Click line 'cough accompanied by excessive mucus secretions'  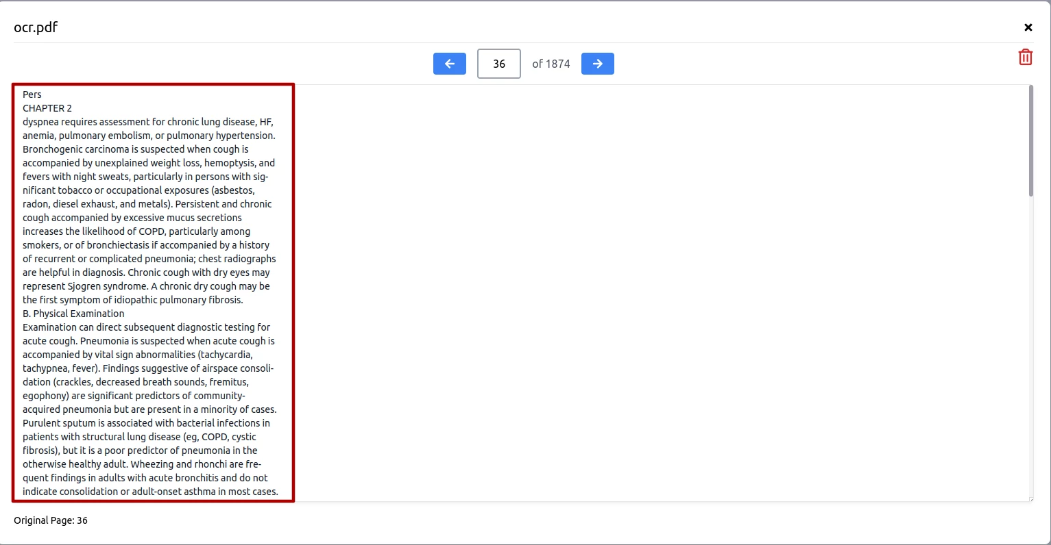tap(132, 218)
